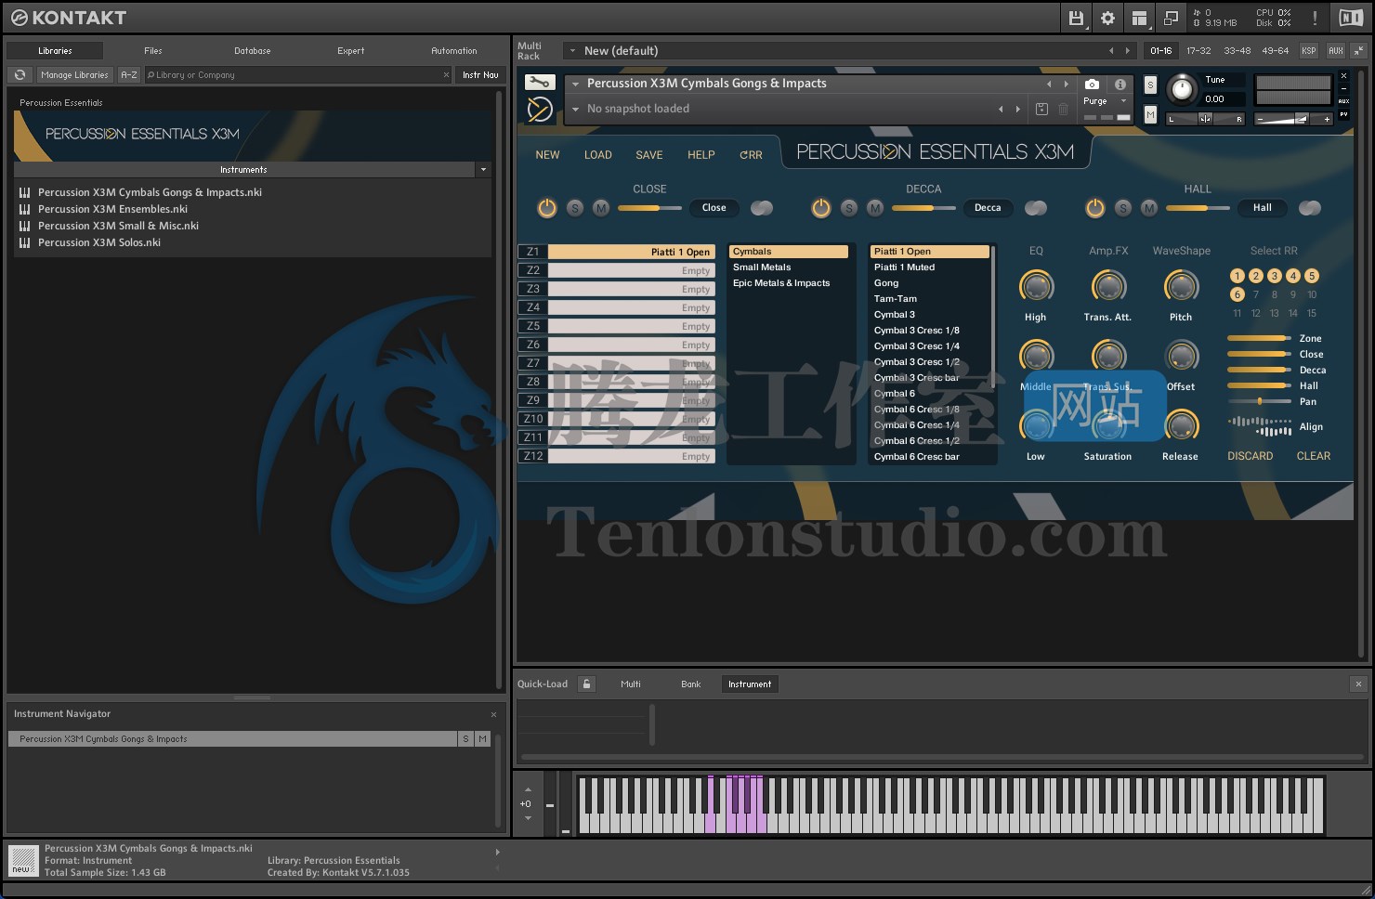Open the workspace layout panel menu

tap(1139, 18)
